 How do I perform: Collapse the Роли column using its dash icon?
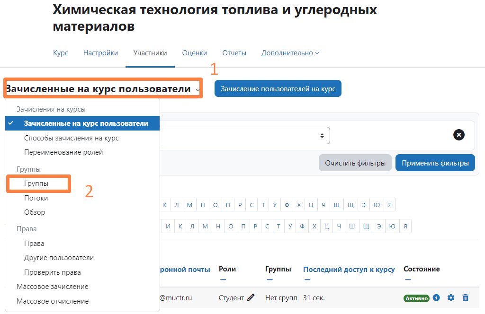[223, 279]
